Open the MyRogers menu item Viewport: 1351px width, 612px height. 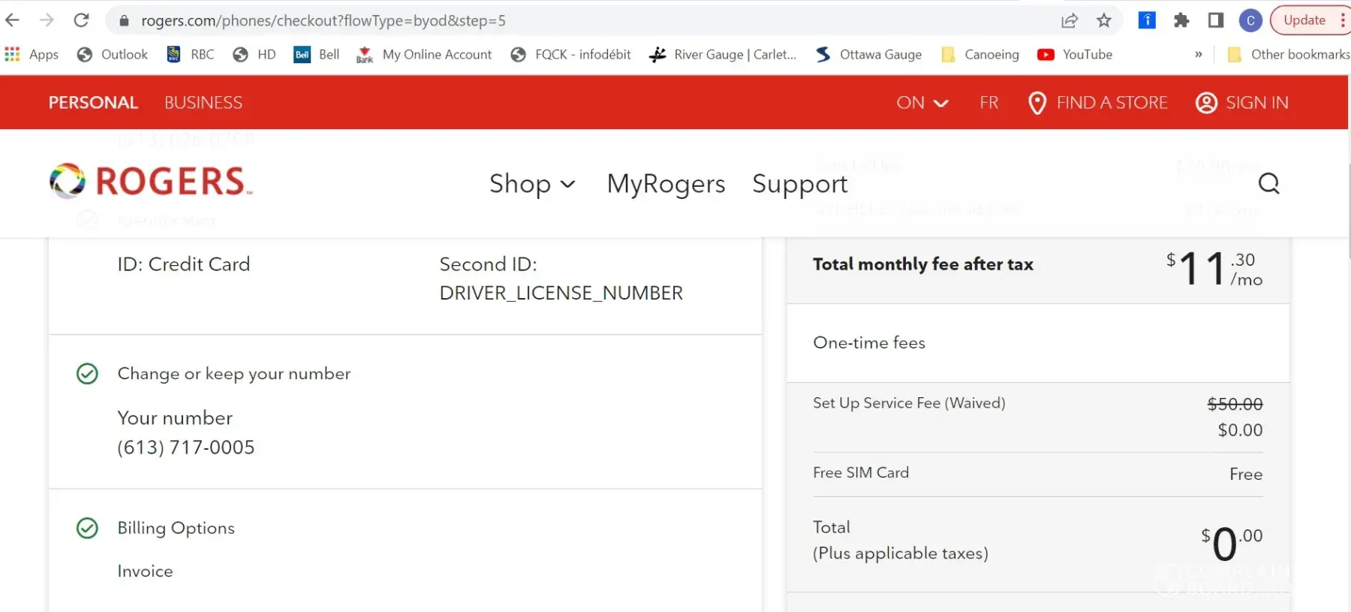tap(666, 184)
